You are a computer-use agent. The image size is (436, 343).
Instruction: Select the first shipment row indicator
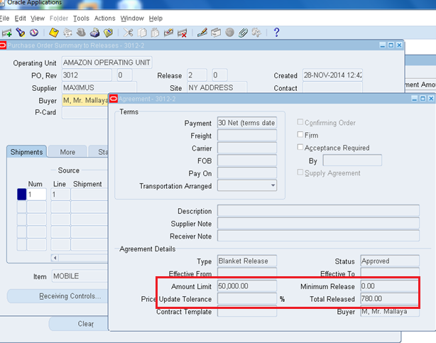(22, 195)
